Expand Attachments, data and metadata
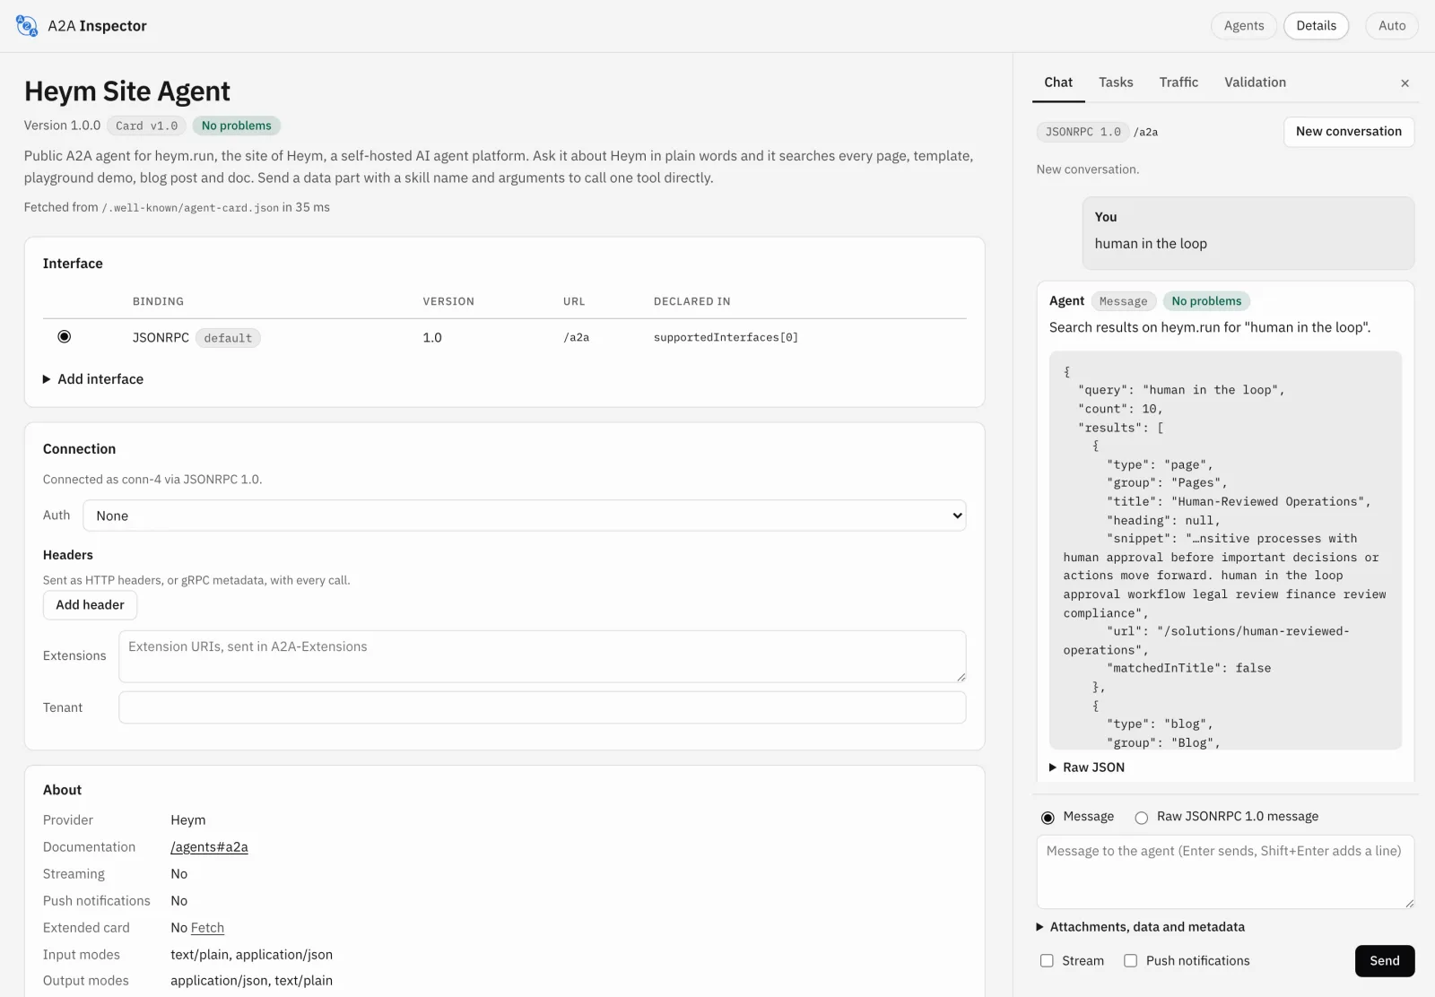Image resolution: width=1435 pixels, height=997 pixels. (x=1141, y=927)
